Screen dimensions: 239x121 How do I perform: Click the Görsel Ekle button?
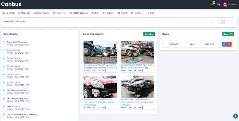pos(149,34)
